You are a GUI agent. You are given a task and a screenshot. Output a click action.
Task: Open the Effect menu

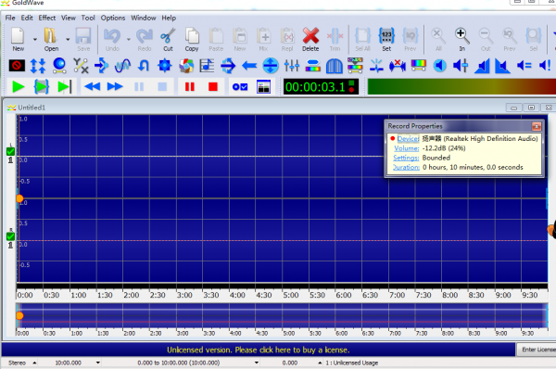tap(47, 18)
